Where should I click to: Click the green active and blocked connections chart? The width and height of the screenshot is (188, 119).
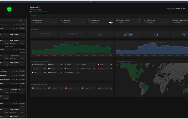pos(72,49)
